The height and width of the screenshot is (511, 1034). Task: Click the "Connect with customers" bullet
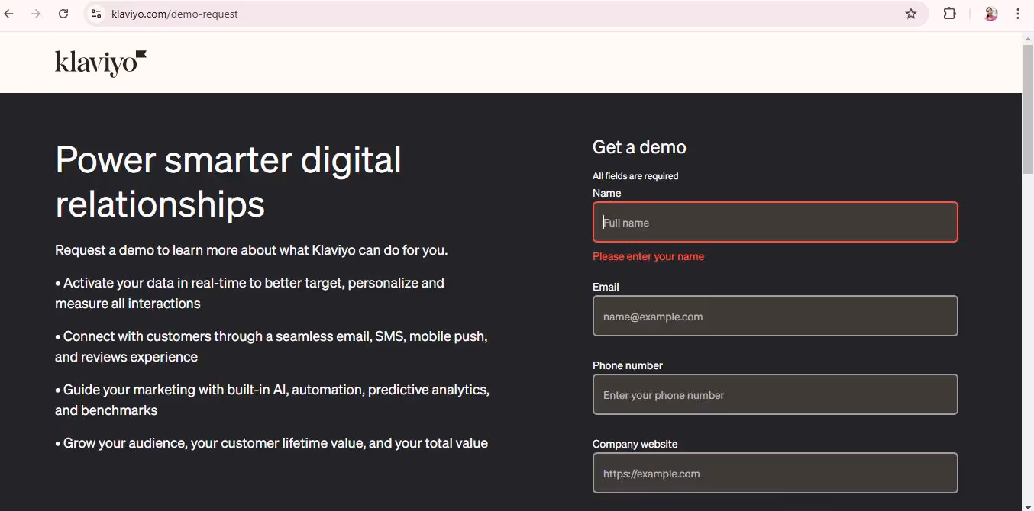271,346
